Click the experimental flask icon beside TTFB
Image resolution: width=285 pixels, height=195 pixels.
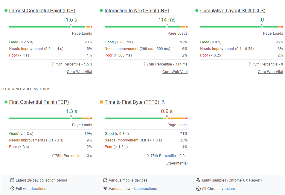tap(163, 102)
